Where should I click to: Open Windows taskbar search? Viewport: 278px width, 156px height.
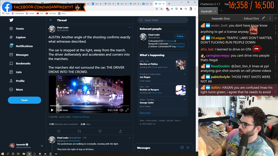pos(8,154)
